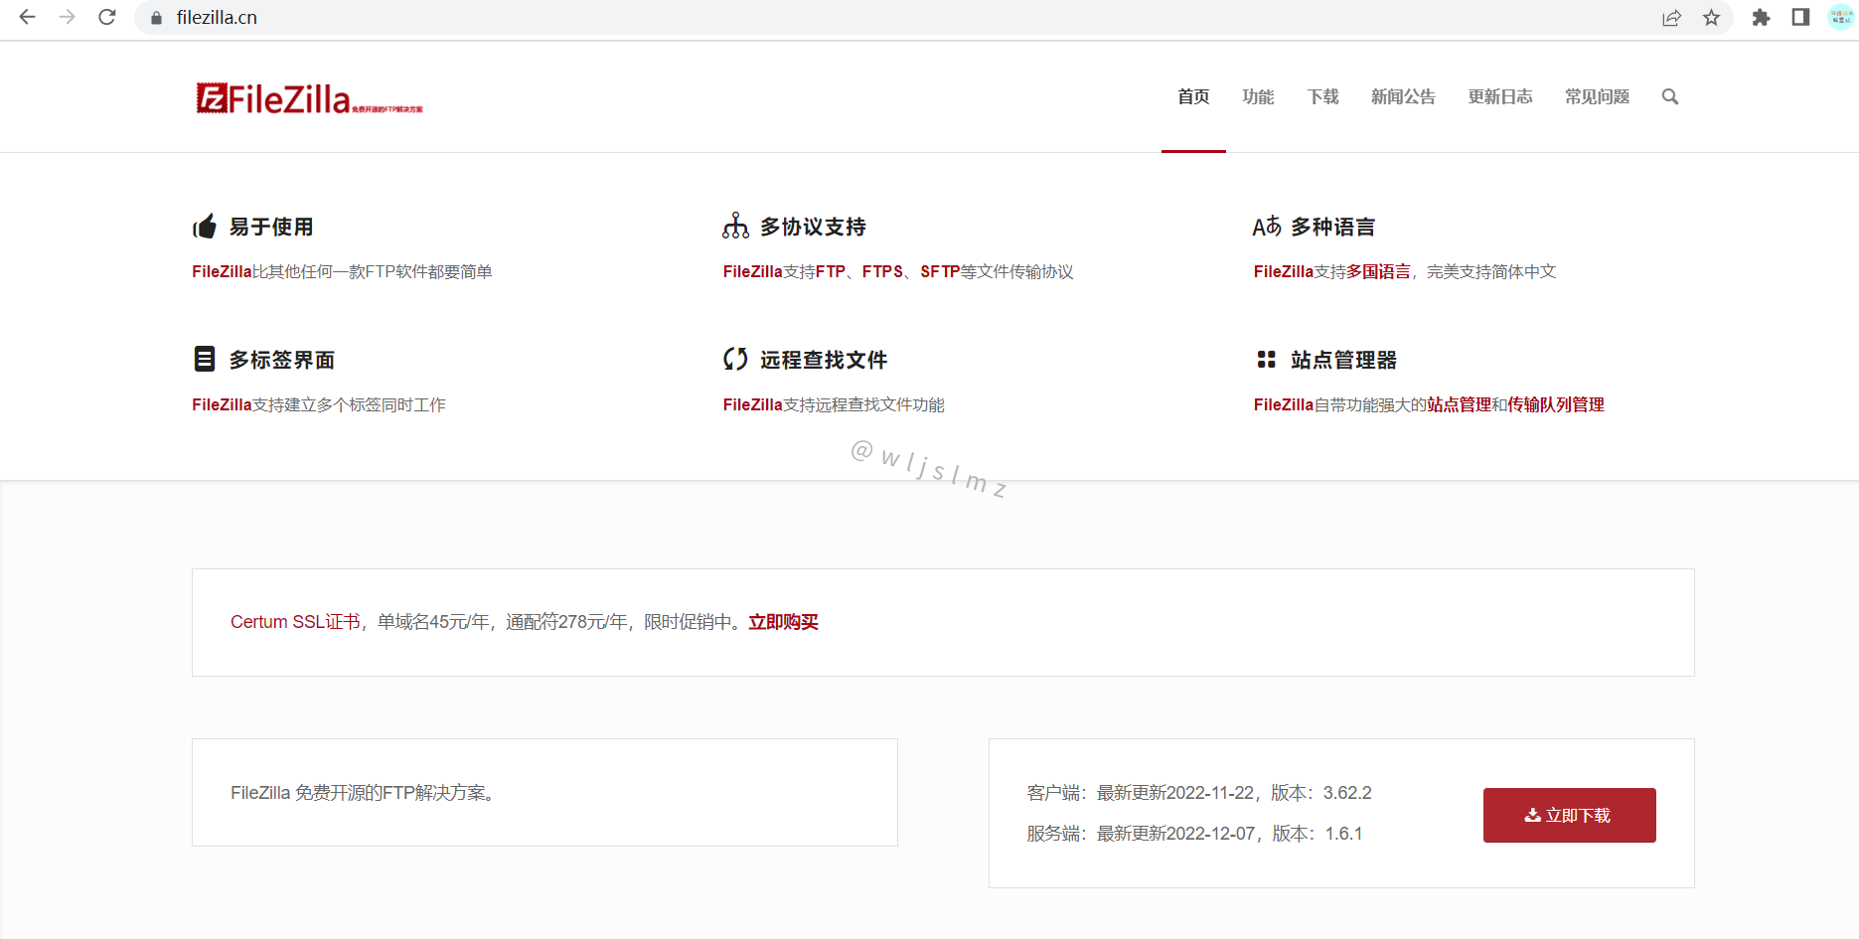
Task: Click the FTPS protocol link
Action: pos(882,271)
